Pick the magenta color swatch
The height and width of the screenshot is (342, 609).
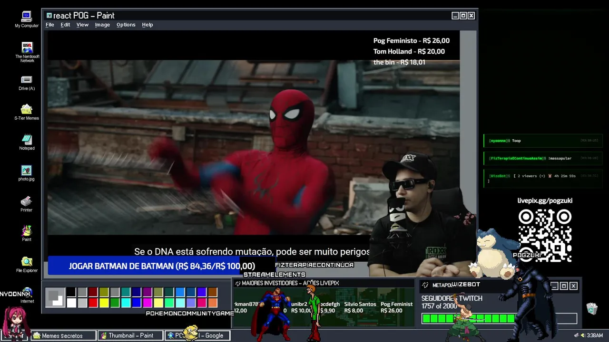tap(147, 303)
